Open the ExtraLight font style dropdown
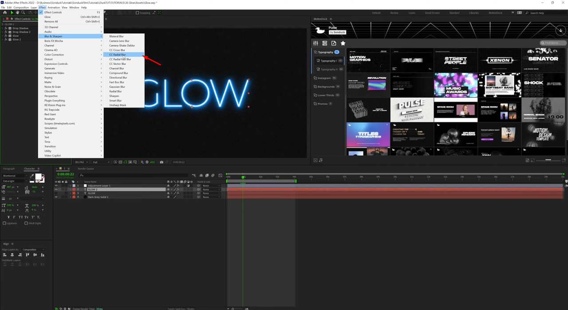The height and width of the screenshot is (310, 568). click(x=15, y=181)
